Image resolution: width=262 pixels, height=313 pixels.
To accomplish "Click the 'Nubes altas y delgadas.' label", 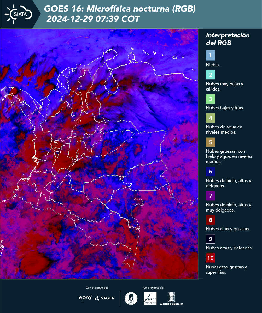I will 229,248.
